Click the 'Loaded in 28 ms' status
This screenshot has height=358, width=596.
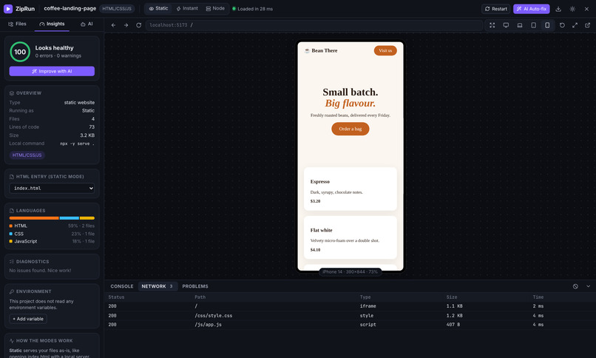[252, 9]
